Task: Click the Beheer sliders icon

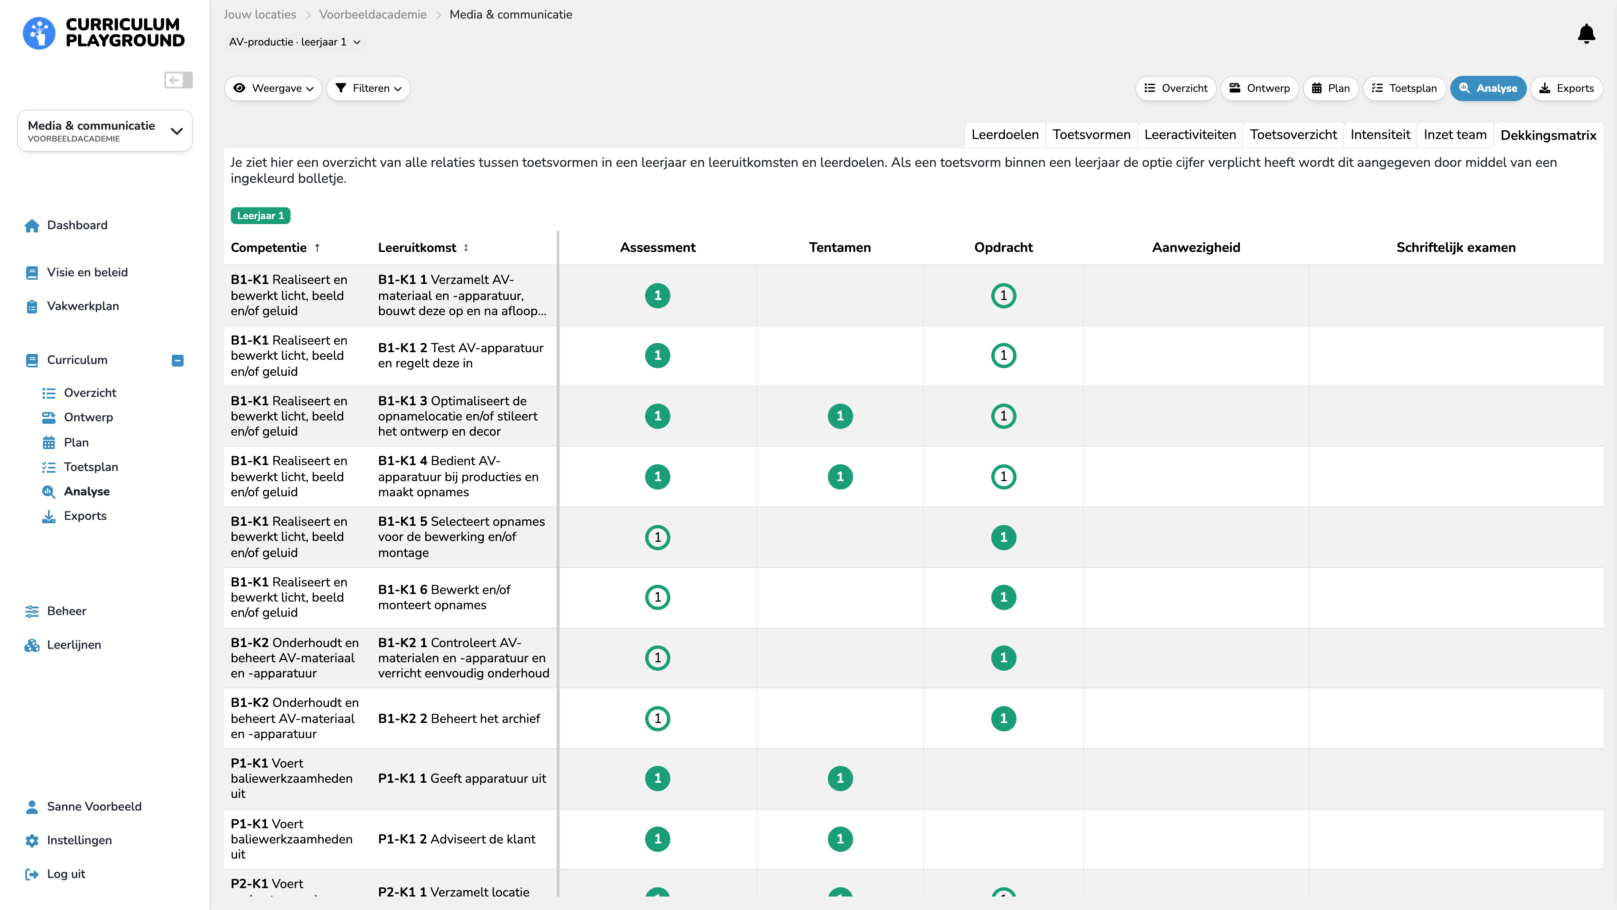Action: click(32, 612)
